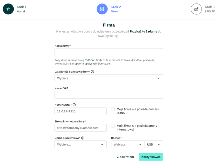Check 'Moja firma nie posiada strony internetowej'
This screenshot has width=219, height=163.
[x=113, y=126]
